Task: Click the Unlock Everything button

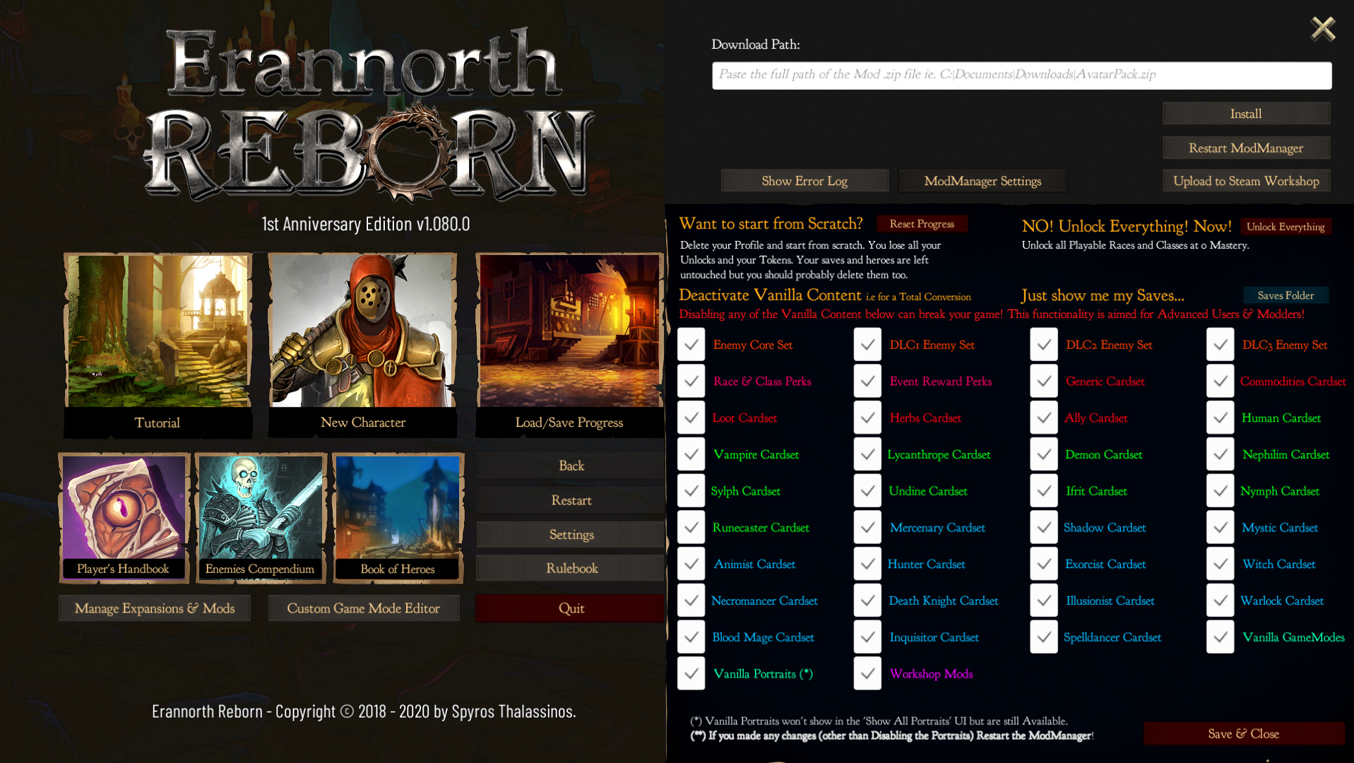Action: click(x=1285, y=227)
